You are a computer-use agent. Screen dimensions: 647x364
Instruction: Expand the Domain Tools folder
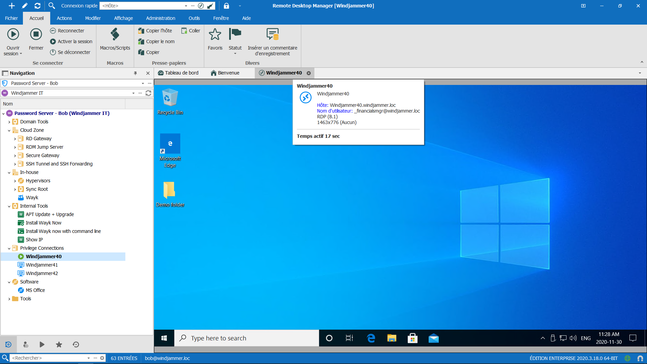[x=9, y=122]
